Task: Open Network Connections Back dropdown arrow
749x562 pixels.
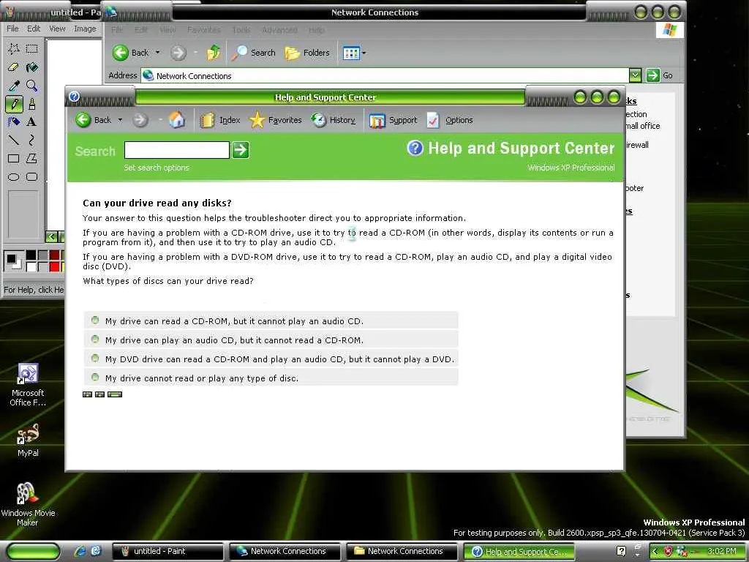Action: point(157,53)
